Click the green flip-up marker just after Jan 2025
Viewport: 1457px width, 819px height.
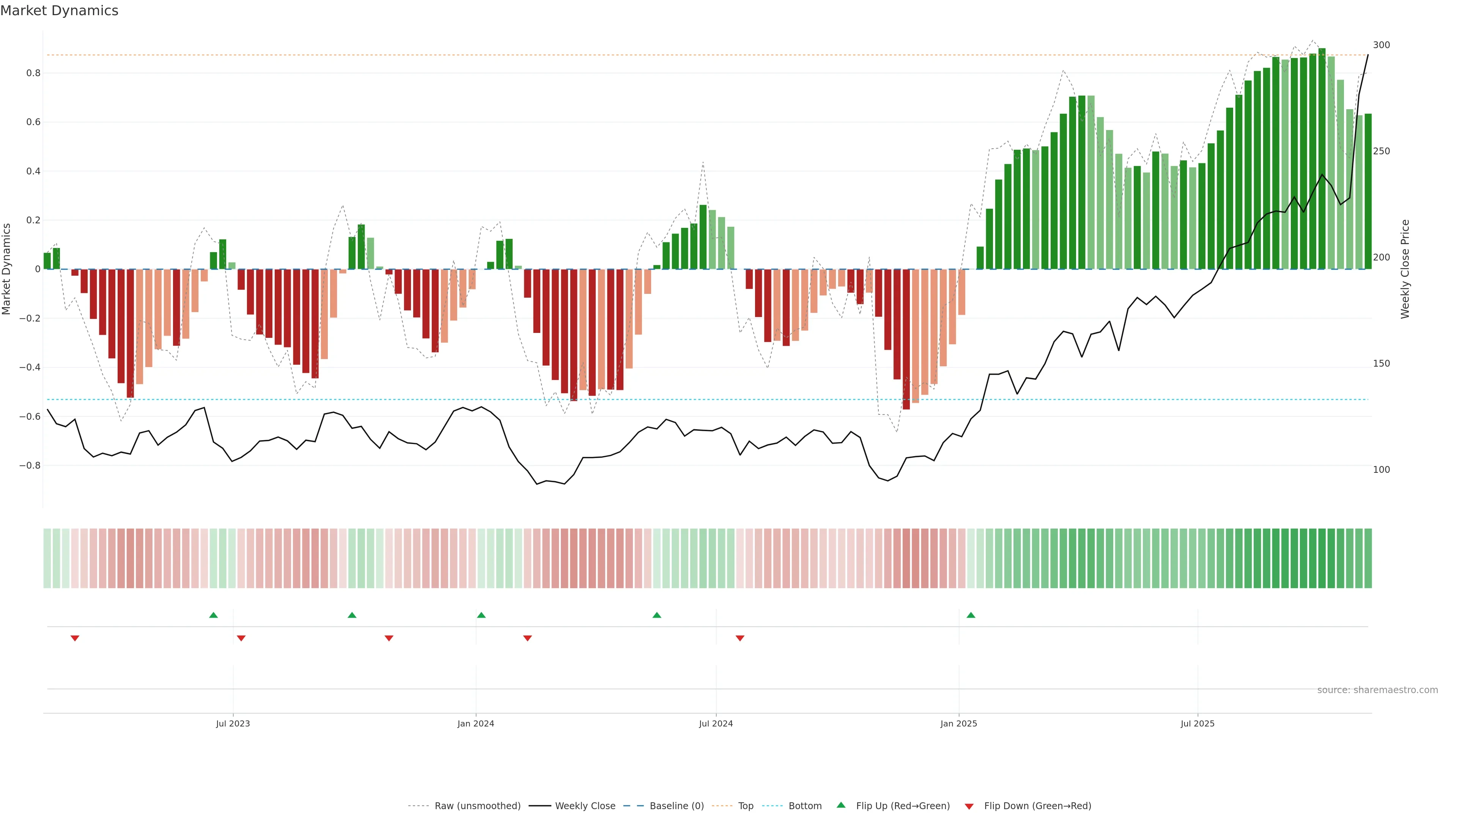971,615
